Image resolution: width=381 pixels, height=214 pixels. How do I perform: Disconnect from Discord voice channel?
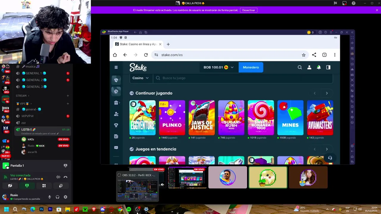65,177
